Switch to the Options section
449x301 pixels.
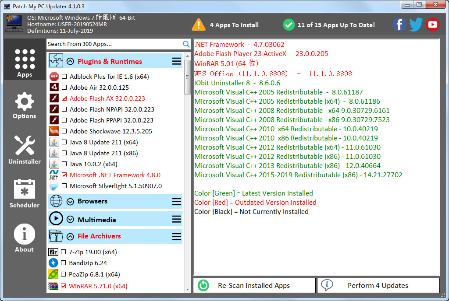coord(25,106)
